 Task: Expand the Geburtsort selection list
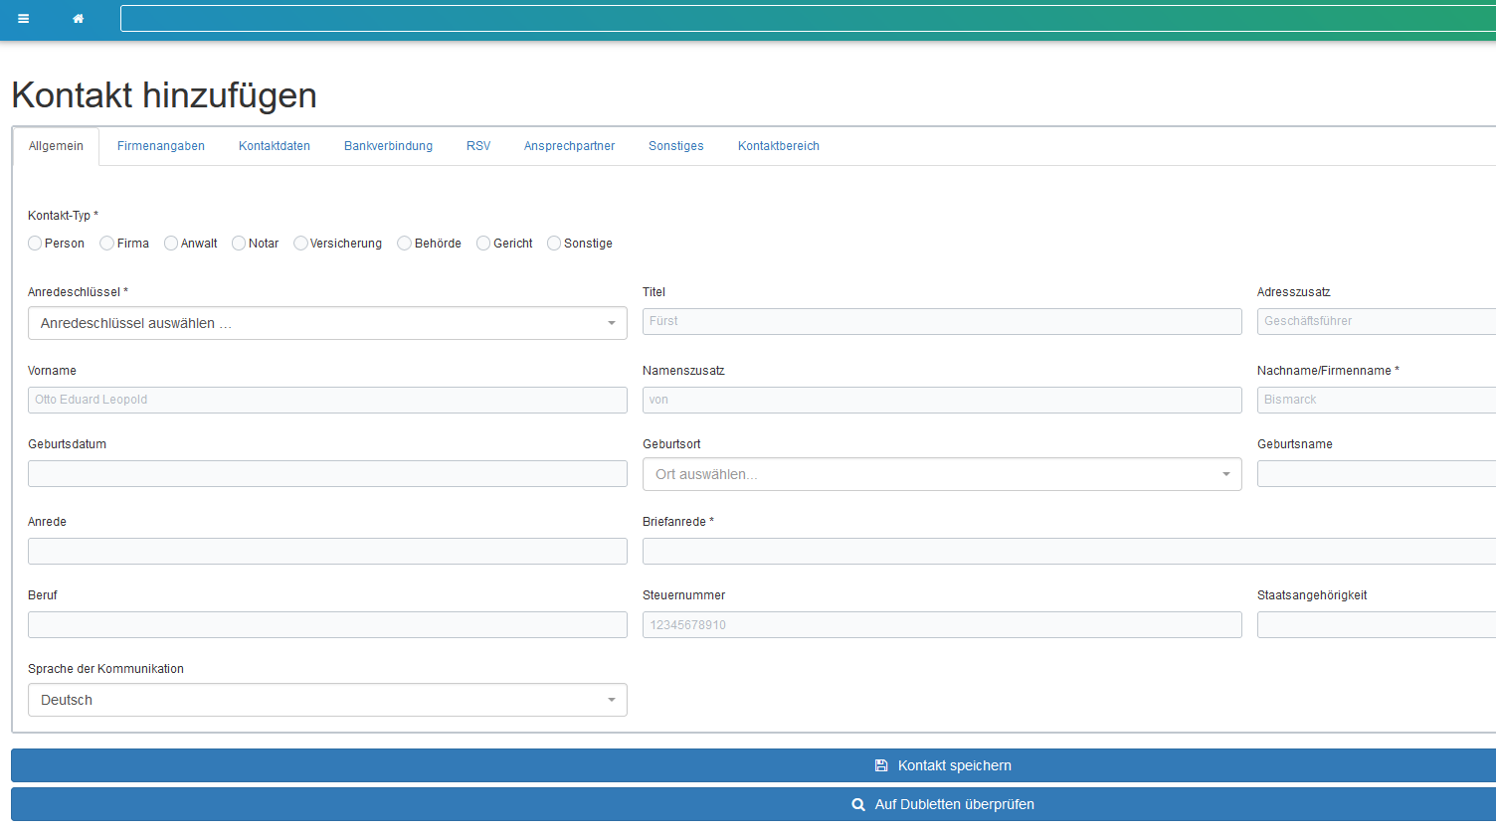pyautogui.click(x=942, y=474)
